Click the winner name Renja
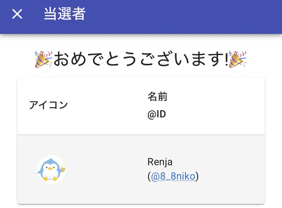The width and height of the screenshot is (282, 208). point(160,162)
